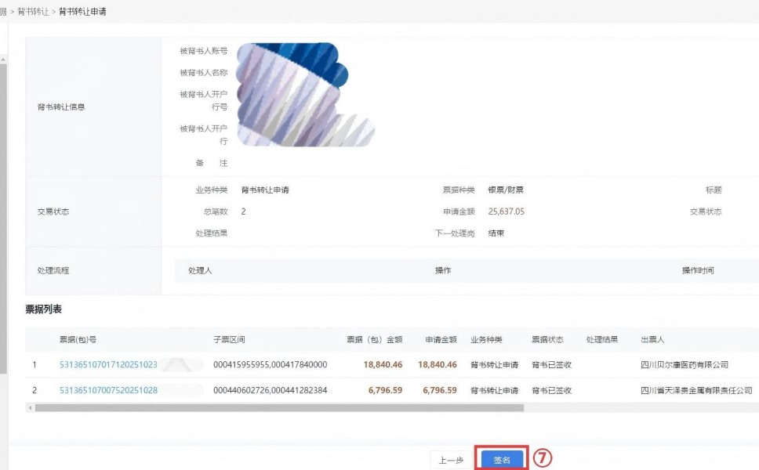Select drawer 四川贝尔康医药有限公司 in the first row
This screenshot has width=759, height=470.
tap(684, 364)
